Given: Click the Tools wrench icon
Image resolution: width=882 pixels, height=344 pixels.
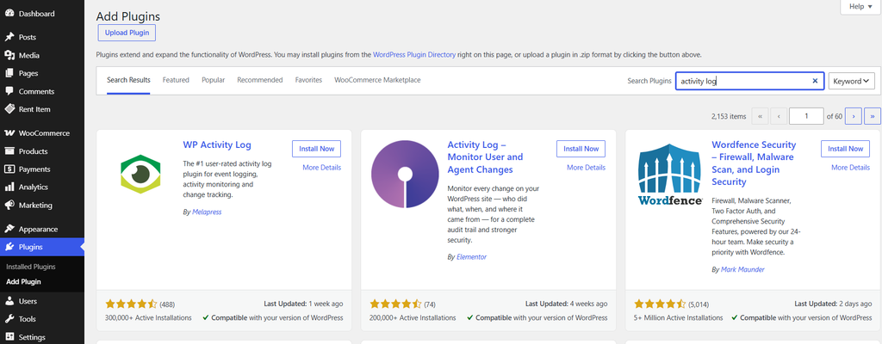Looking at the screenshot, I should coord(9,319).
